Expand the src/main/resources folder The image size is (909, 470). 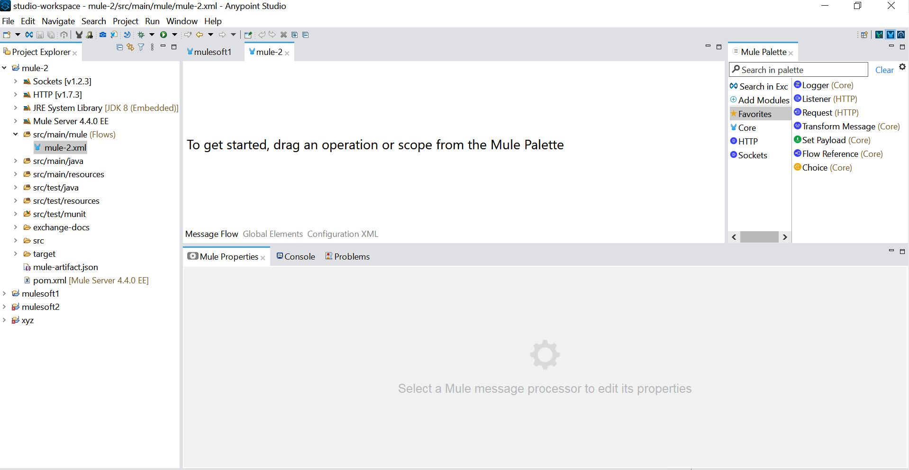(x=16, y=174)
